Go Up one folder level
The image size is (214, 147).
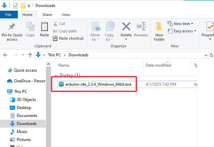tap(30, 55)
